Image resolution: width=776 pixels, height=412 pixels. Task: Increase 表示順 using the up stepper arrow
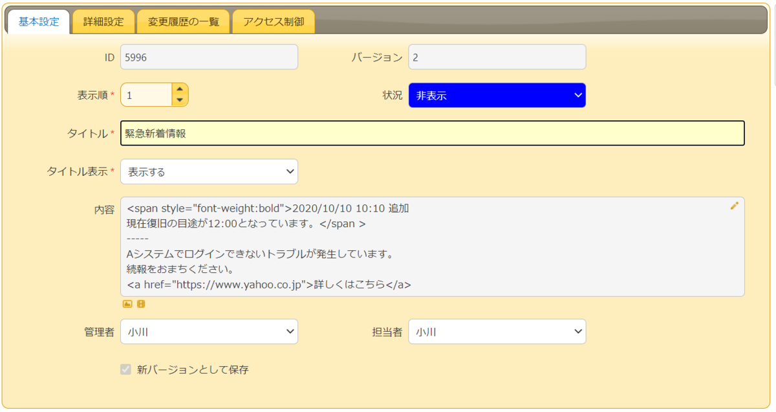pyautogui.click(x=180, y=89)
